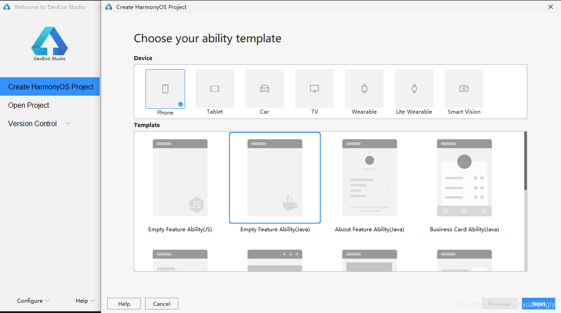The width and height of the screenshot is (561, 313).
Task: Click the Next button
Action: point(539,304)
